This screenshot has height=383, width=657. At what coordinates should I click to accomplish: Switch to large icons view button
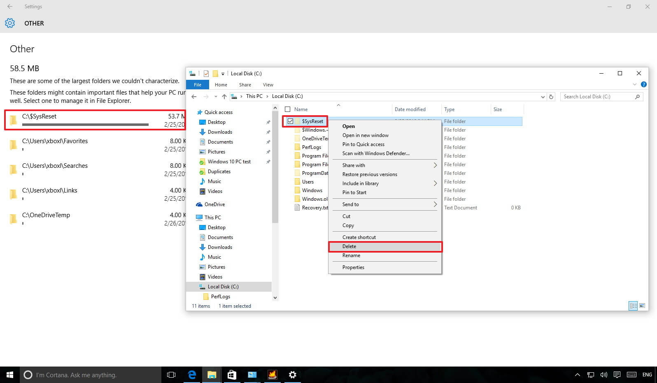pos(642,306)
